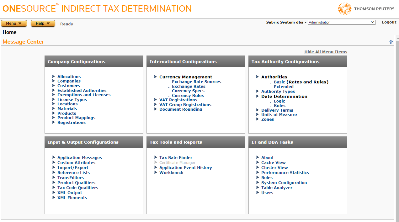Viewport: 399px width, 222px height.
Task: Go to System Configuration
Action: (284, 182)
